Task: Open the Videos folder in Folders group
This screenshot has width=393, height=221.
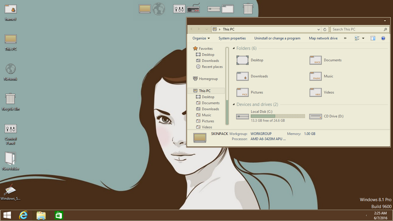Action: 322,92
